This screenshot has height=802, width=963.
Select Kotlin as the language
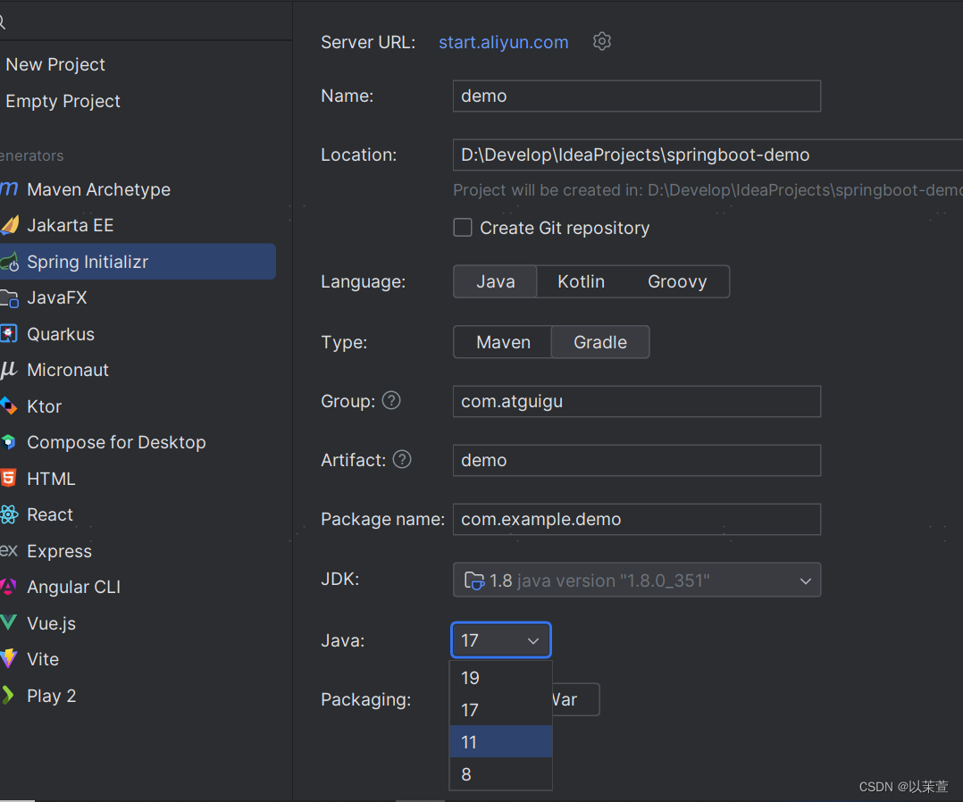pyautogui.click(x=581, y=281)
